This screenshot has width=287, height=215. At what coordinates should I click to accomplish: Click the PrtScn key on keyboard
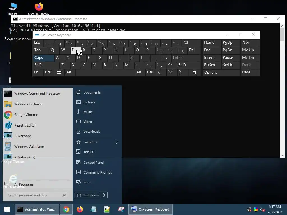[212, 65]
